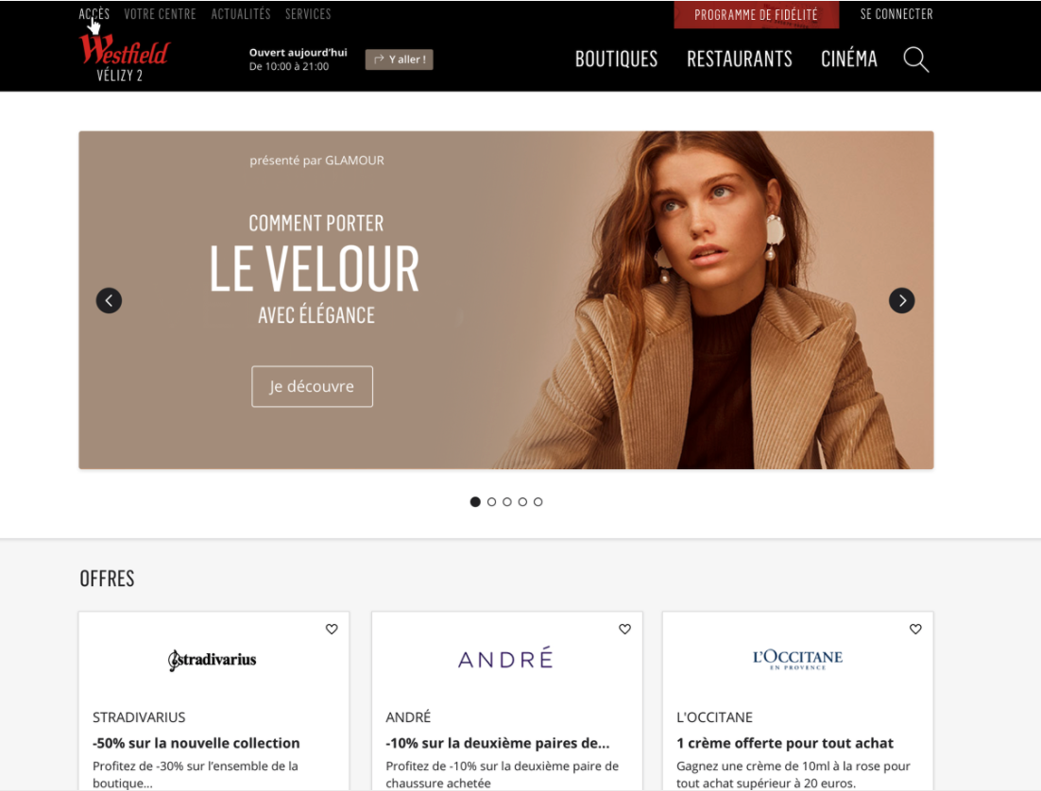Go to the previous carousel slide arrow
1041x791 pixels.
[x=109, y=300]
